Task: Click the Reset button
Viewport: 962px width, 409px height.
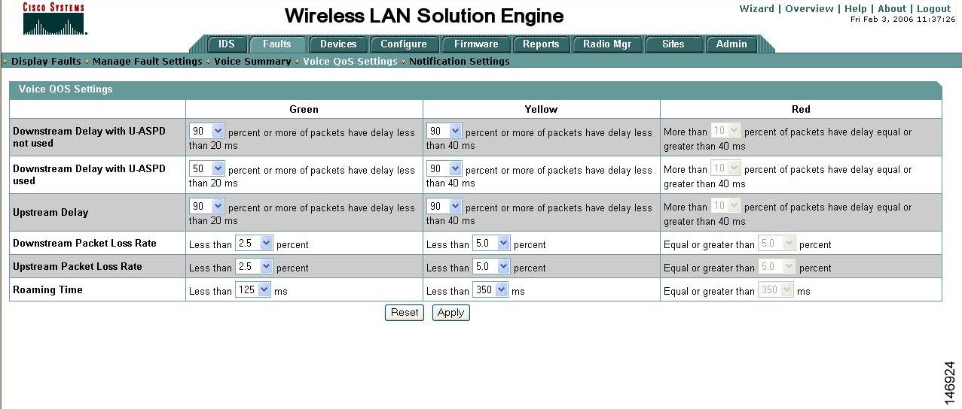Action: (405, 313)
